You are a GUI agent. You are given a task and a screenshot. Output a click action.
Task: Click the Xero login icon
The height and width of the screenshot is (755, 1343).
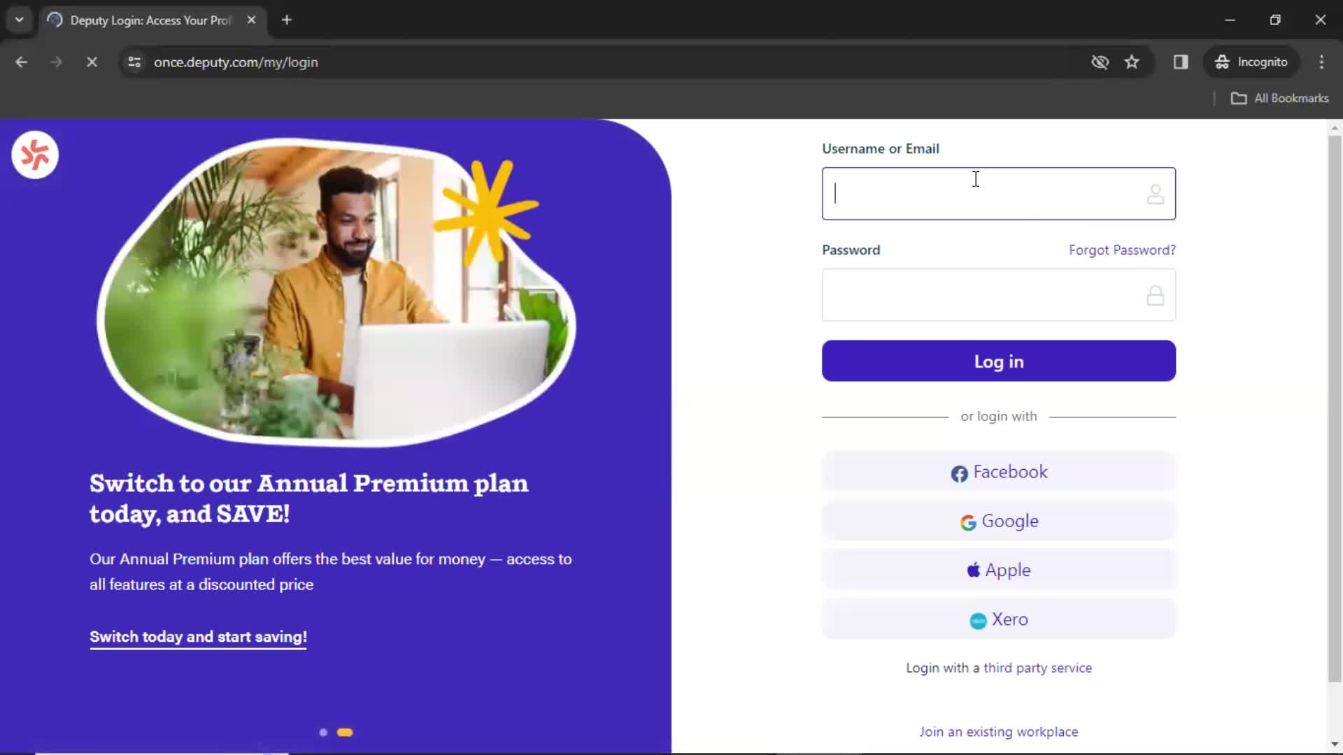coord(976,619)
